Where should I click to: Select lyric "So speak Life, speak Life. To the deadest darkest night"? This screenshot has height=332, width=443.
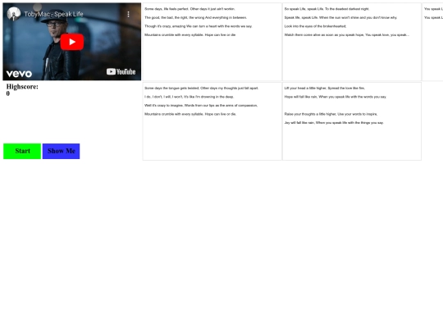click(x=327, y=9)
